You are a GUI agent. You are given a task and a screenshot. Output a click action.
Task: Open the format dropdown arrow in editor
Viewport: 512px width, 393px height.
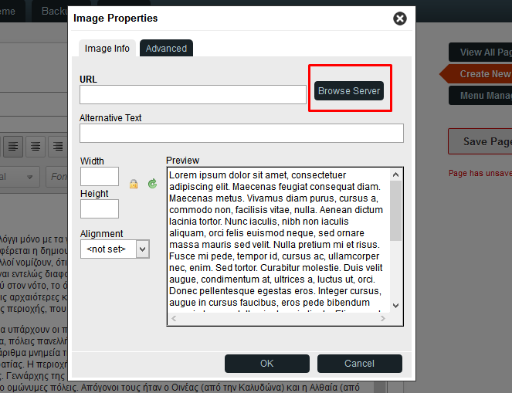29,177
